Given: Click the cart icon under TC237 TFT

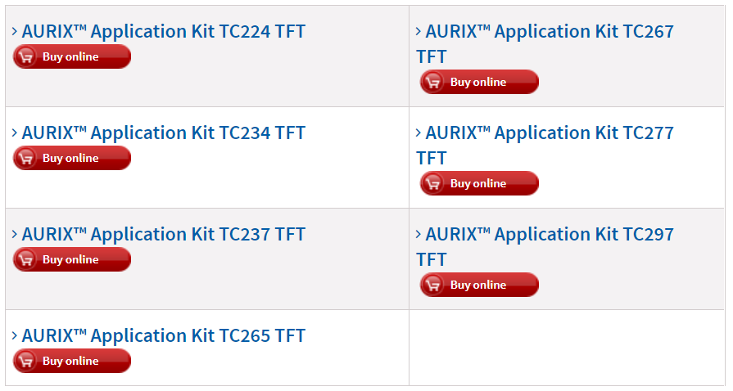Looking at the screenshot, I should [x=26, y=260].
